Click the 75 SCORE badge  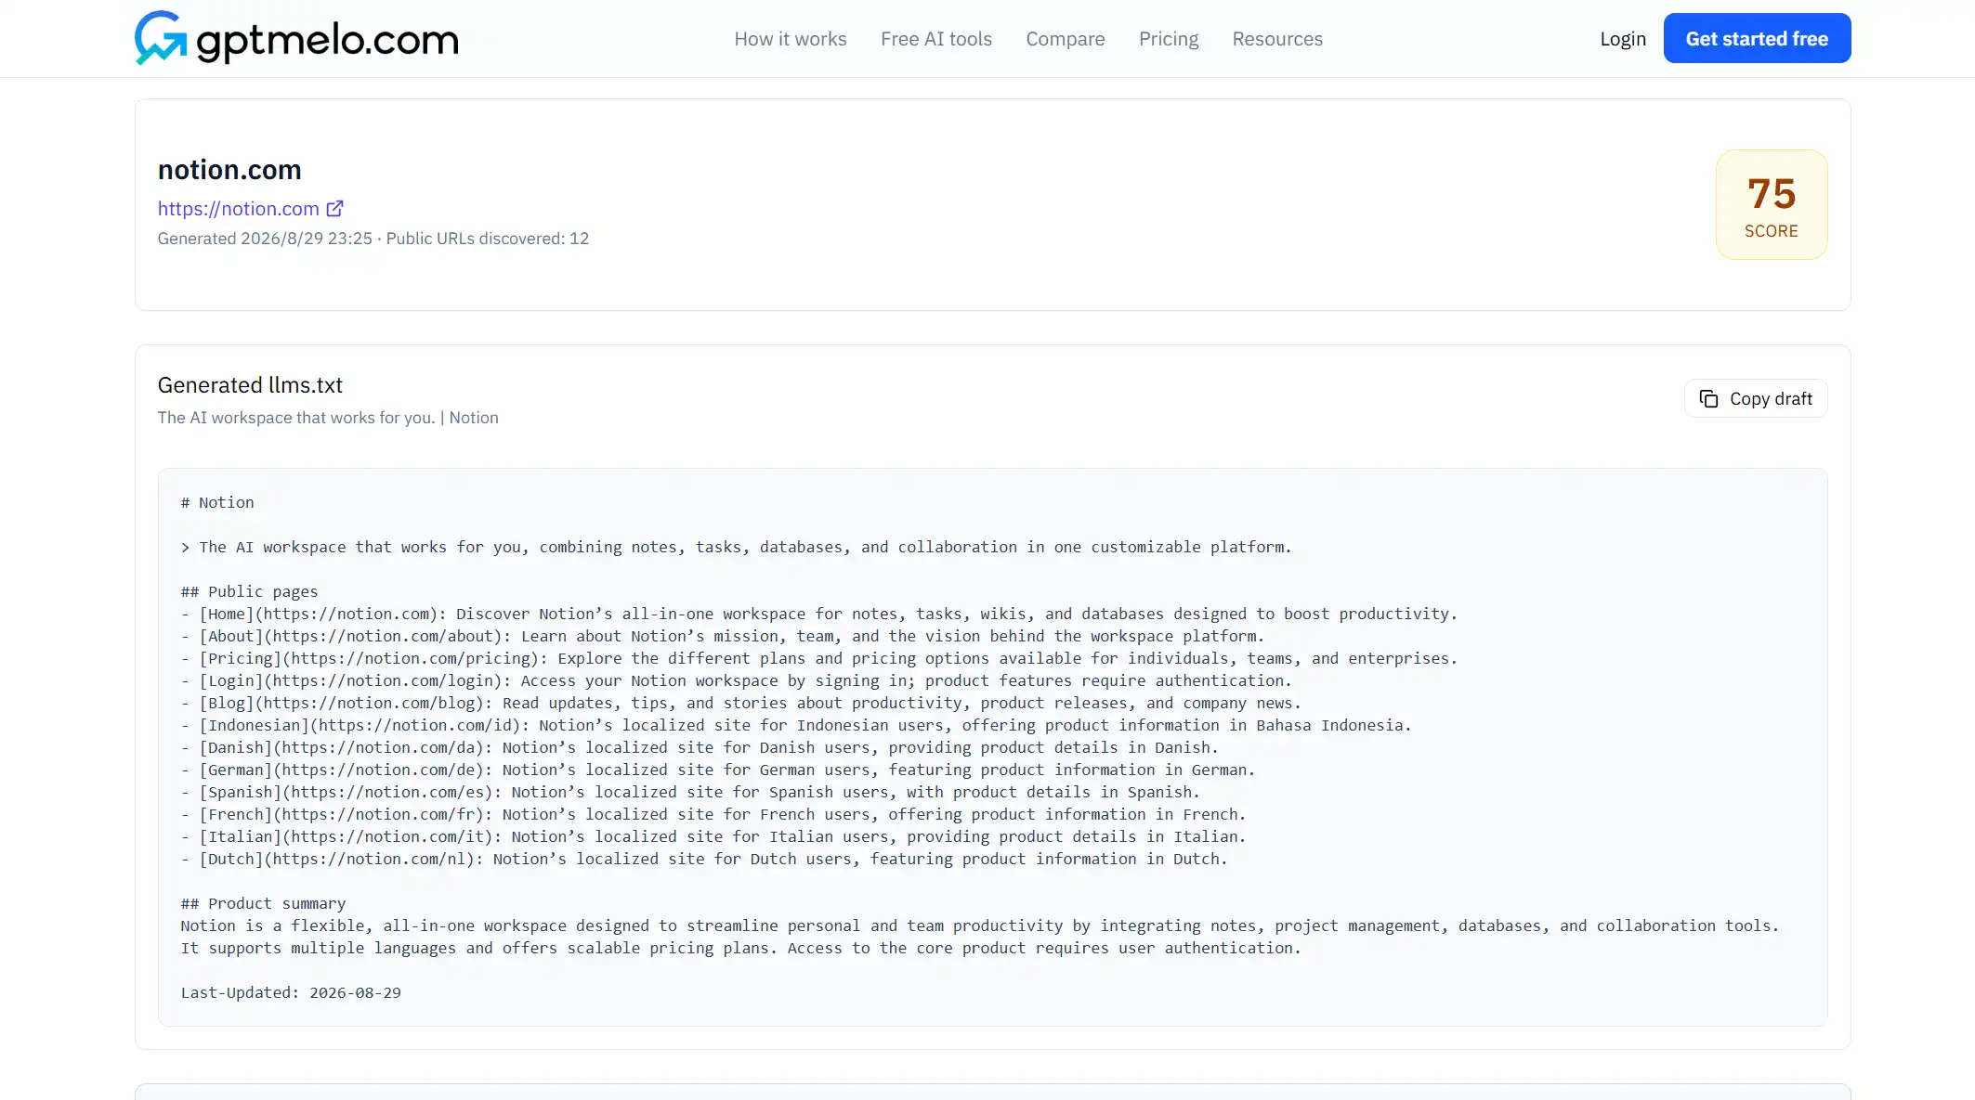click(x=1772, y=204)
